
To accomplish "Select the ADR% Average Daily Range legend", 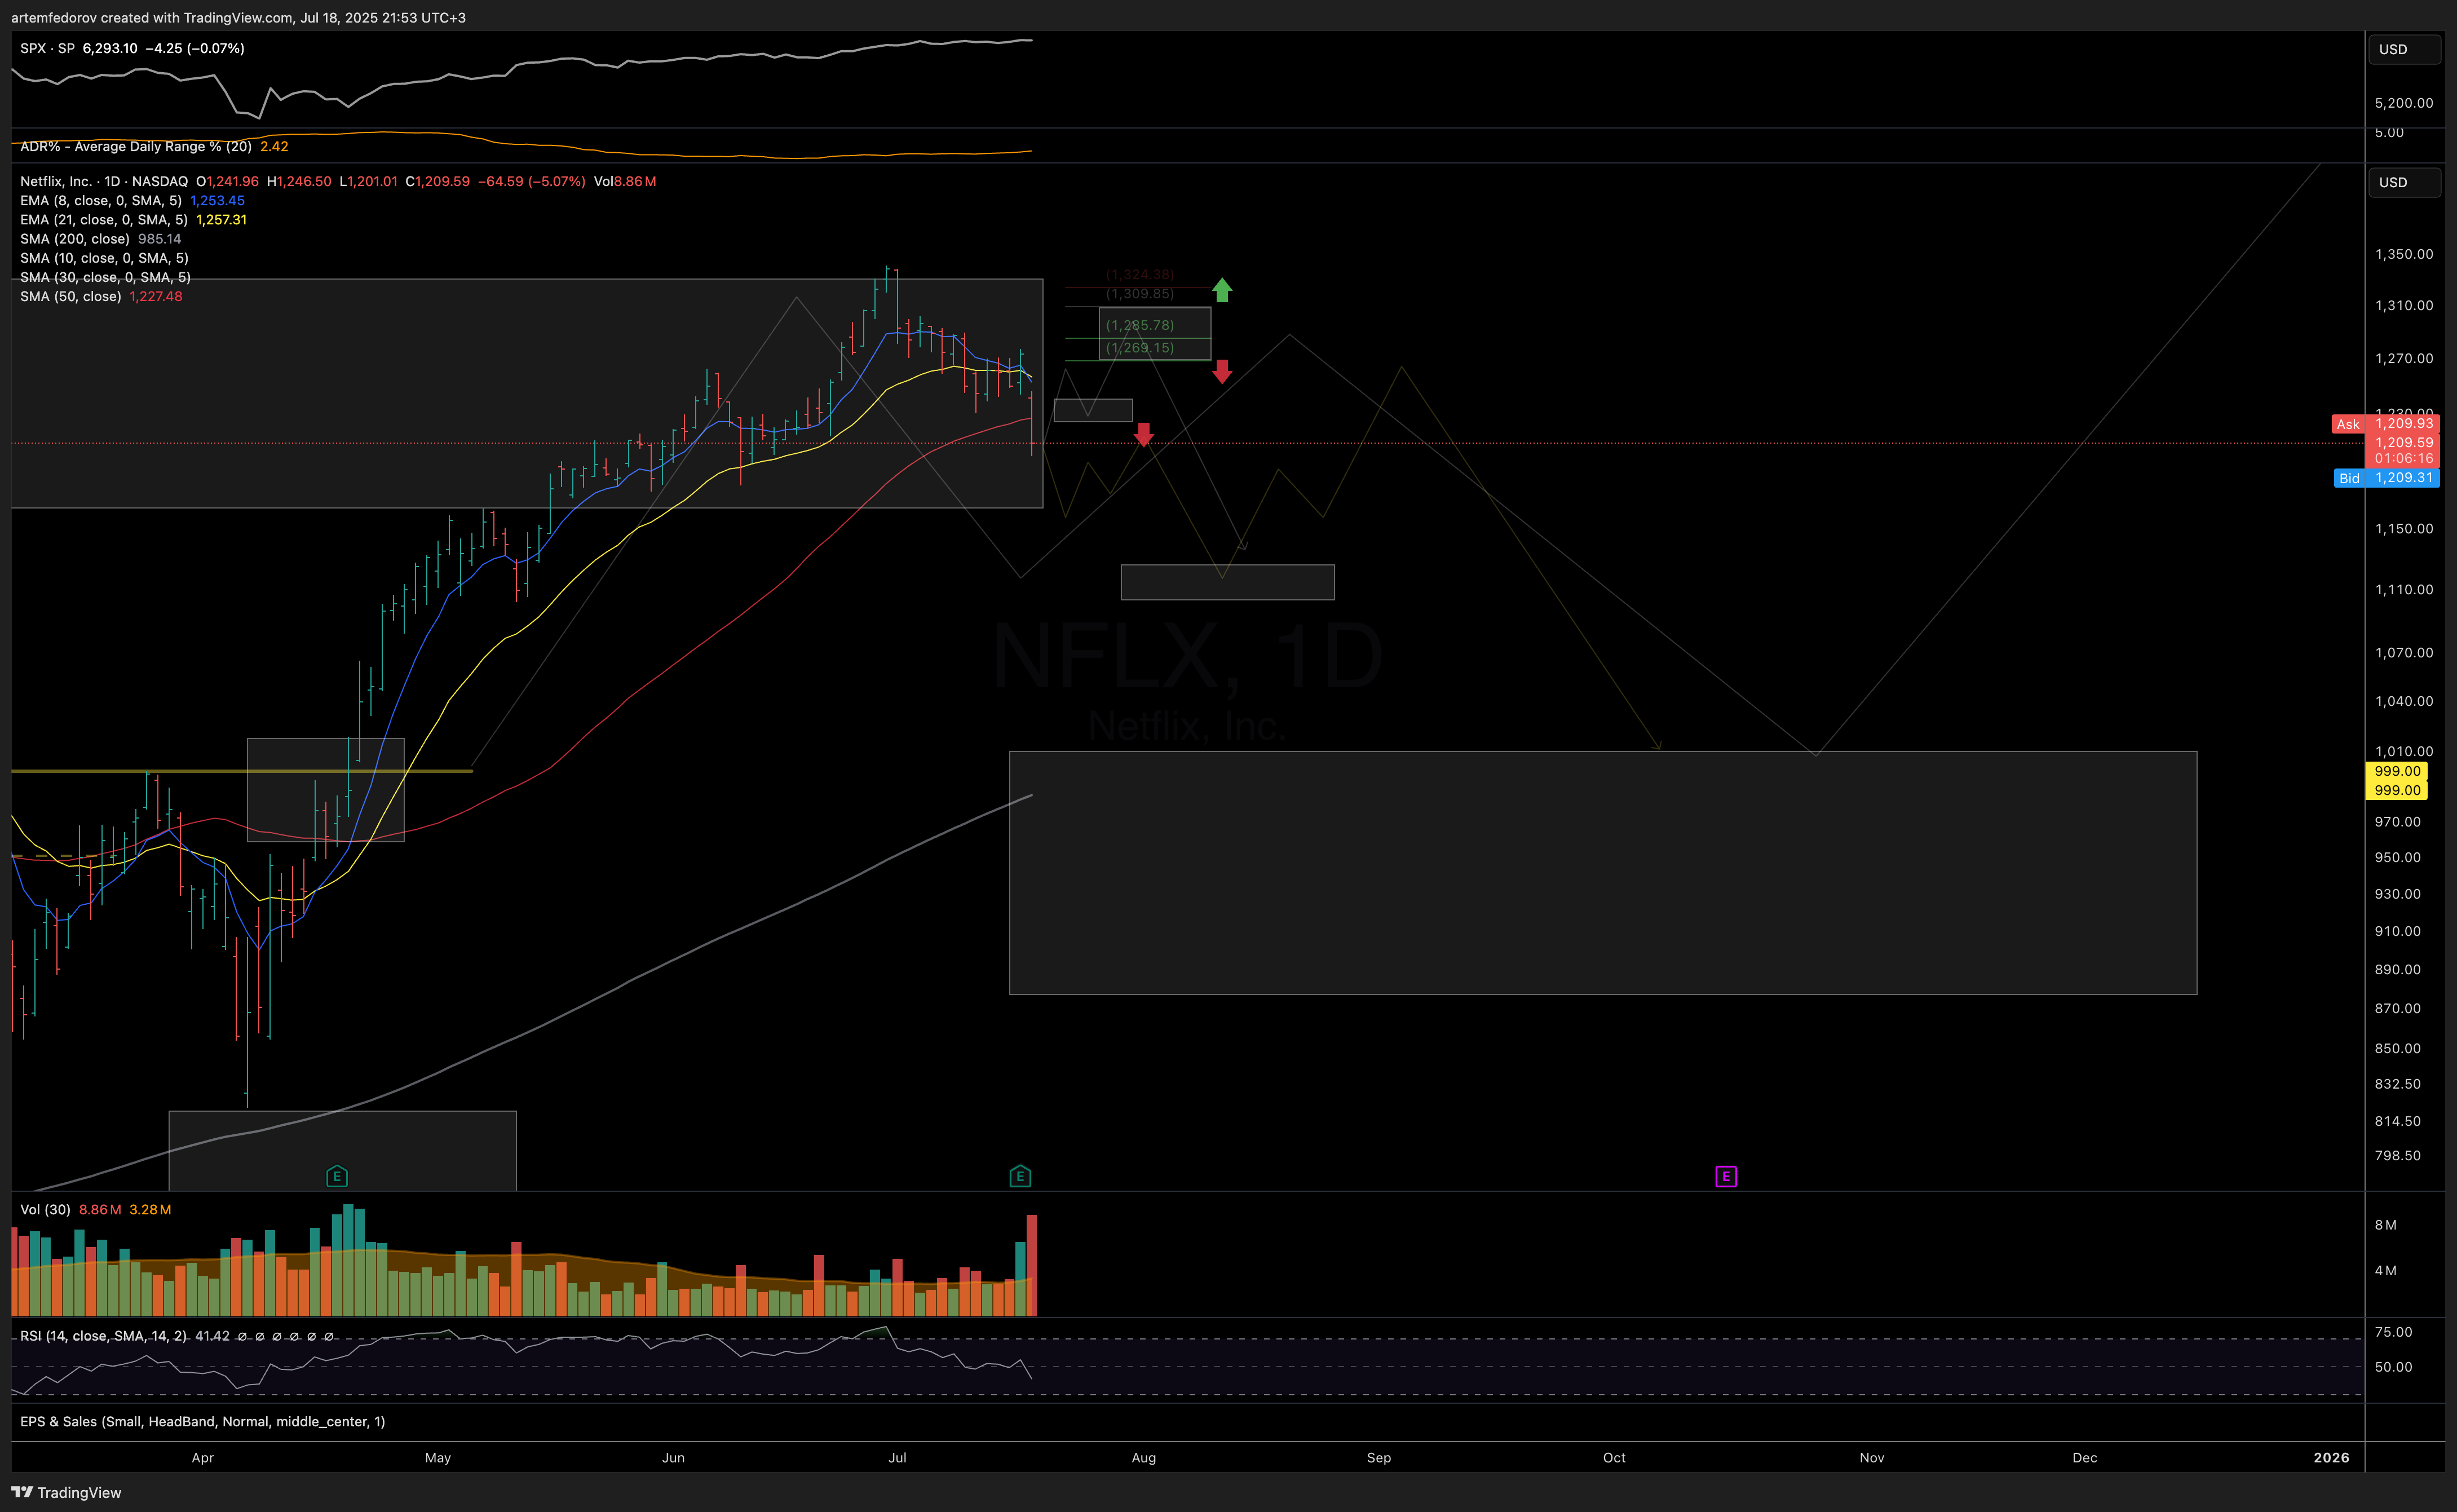I will 136,146.
